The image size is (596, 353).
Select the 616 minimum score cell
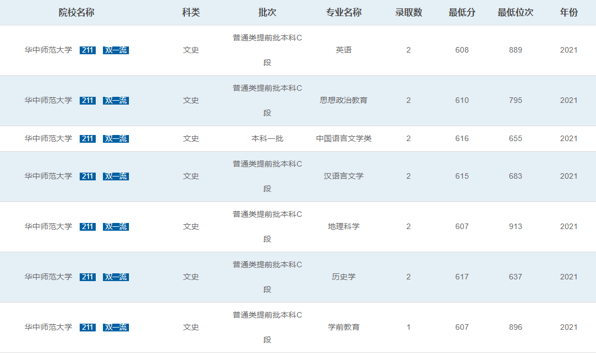point(462,139)
